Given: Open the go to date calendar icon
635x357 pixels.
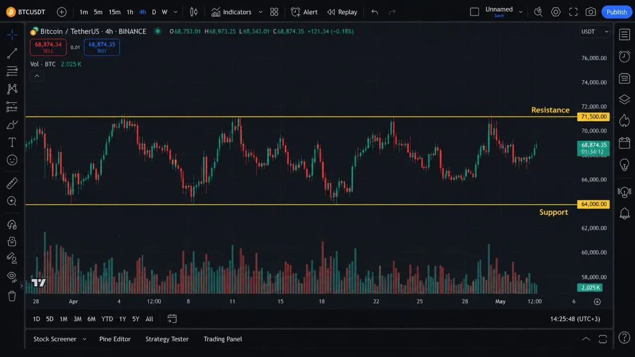Looking at the screenshot, I should pyautogui.click(x=172, y=319).
